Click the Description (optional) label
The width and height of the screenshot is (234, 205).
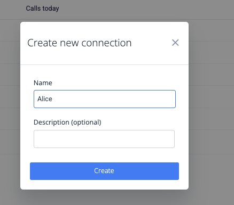tap(67, 122)
